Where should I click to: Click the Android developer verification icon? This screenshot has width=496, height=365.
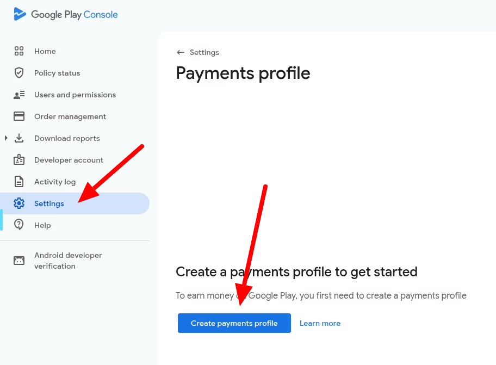point(19,261)
